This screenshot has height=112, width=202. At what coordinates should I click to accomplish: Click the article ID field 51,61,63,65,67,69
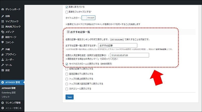pos(130,55)
